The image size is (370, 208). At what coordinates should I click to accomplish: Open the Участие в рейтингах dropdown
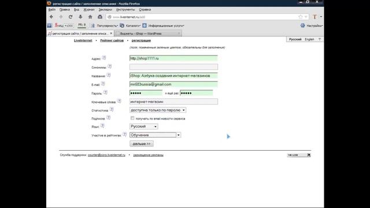point(155,135)
